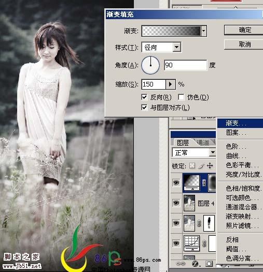Viewport: 263px width, 272px height.
Task: Click the gradient fill layer mask thumbnail
Action: pos(212,183)
